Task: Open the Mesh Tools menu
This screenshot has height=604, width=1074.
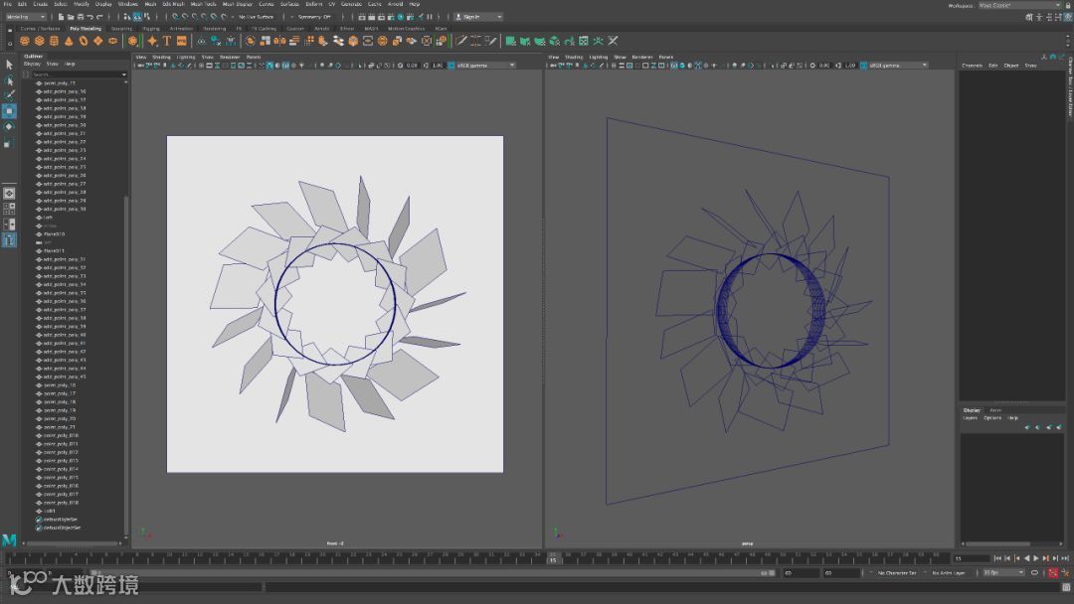Action: click(203, 4)
